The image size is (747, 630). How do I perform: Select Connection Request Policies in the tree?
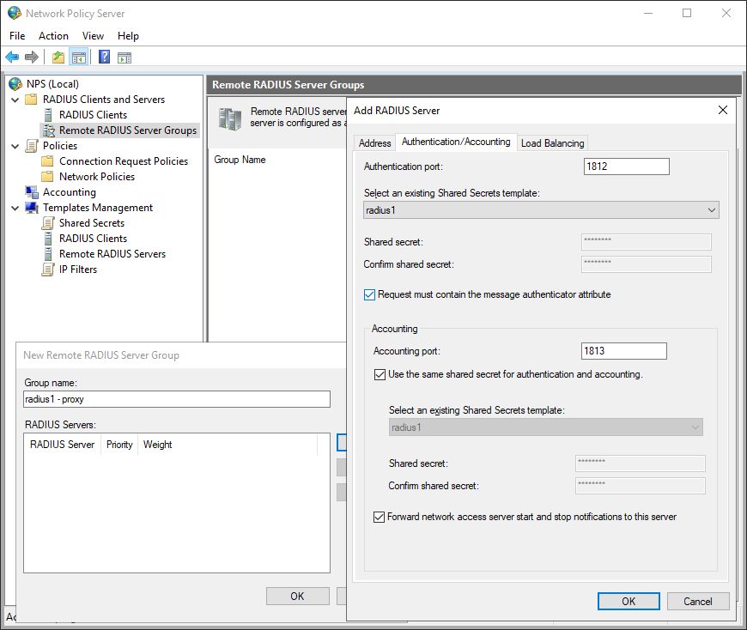(x=124, y=161)
